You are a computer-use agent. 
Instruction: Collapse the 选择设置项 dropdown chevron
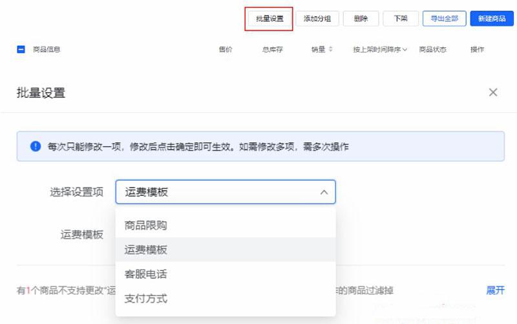tap(324, 192)
